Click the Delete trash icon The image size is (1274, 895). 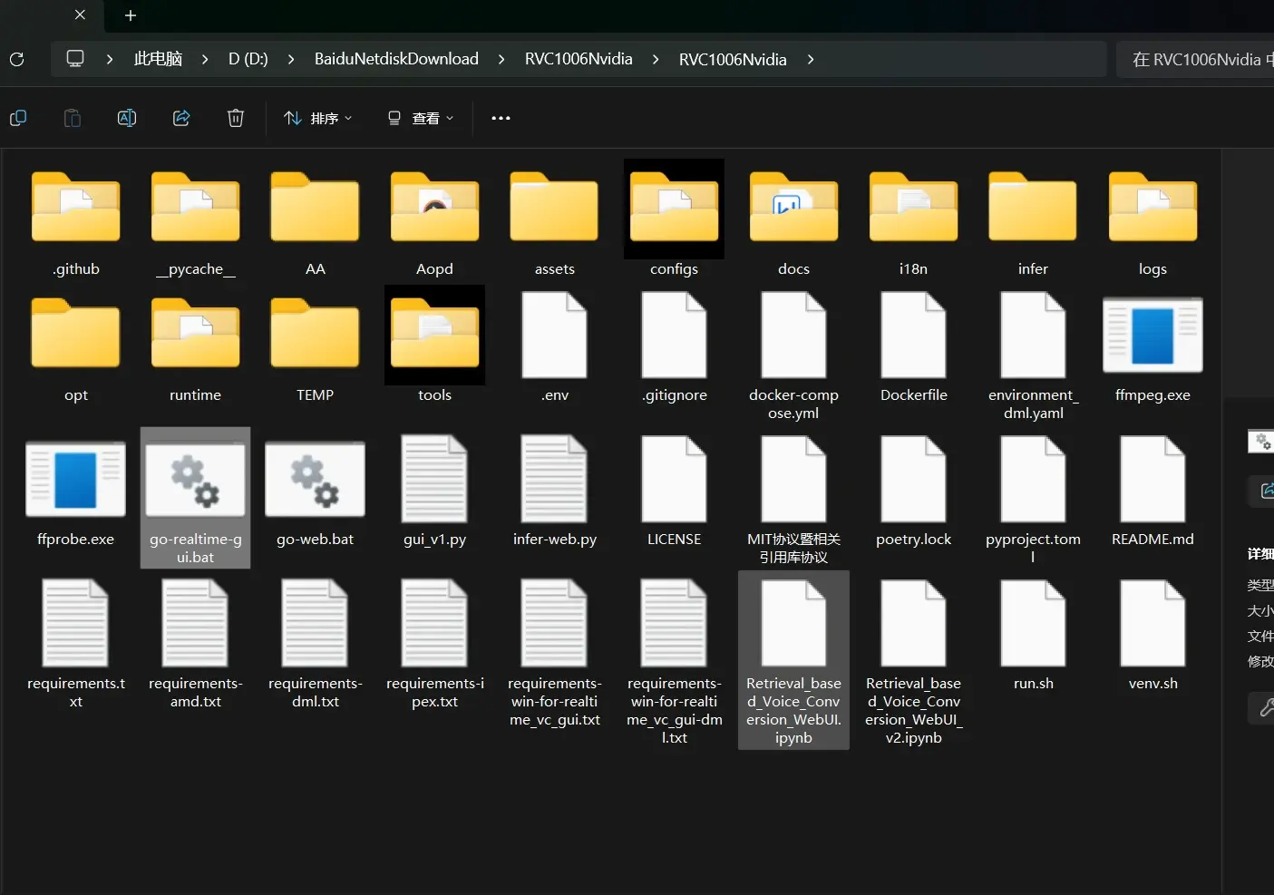[x=236, y=118]
